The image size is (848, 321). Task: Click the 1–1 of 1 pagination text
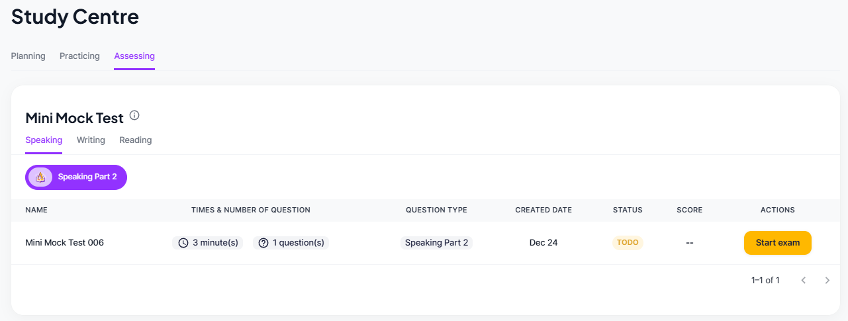coord(765,281)
